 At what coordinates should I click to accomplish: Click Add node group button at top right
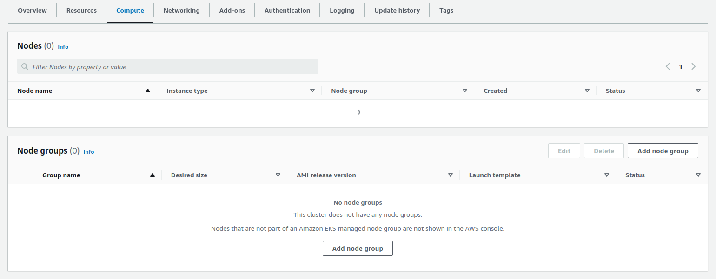(x=663, y=150)
